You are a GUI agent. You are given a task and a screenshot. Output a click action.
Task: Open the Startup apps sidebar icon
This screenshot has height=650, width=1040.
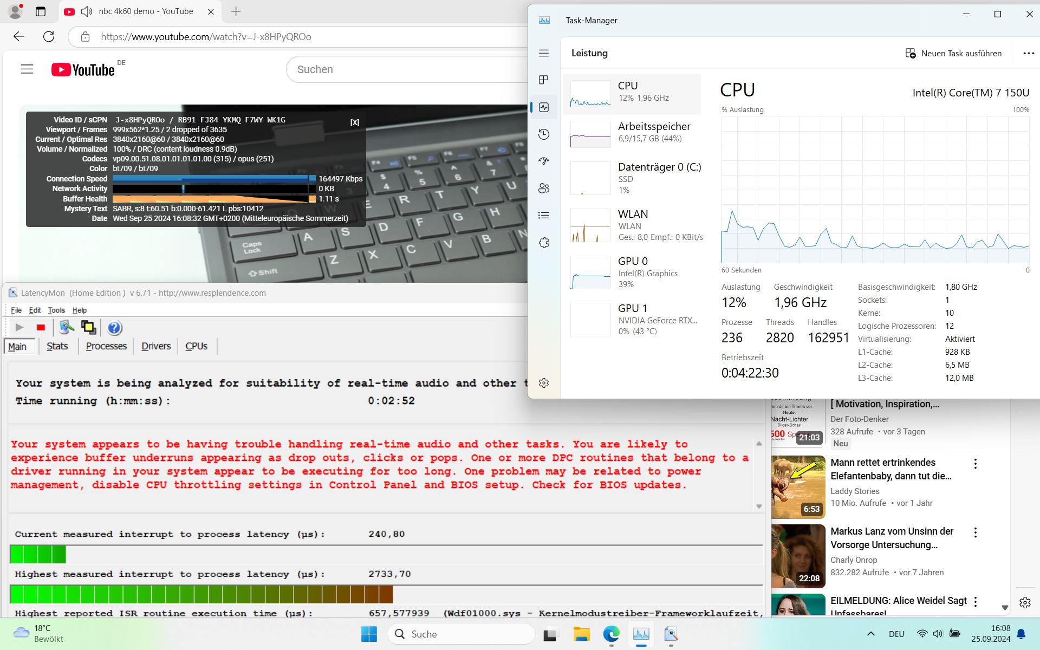pos(544,161)
